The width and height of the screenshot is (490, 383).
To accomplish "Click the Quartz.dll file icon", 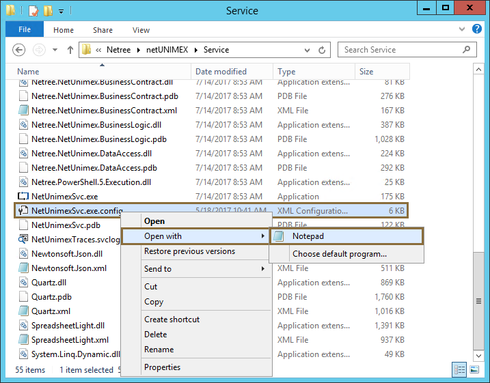I will click(23, 283).
